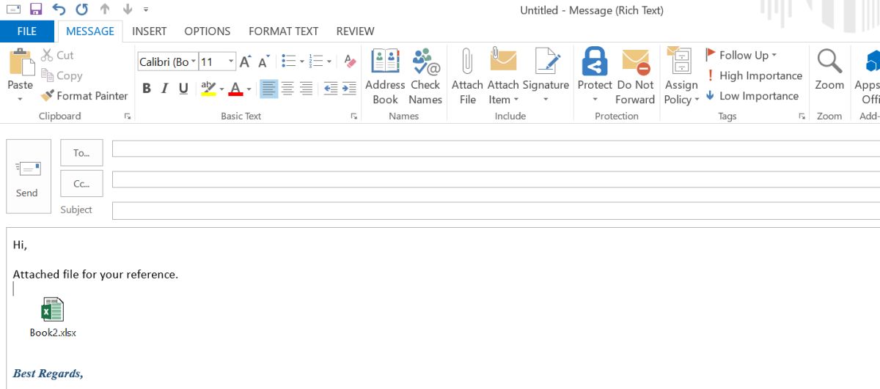The image size is (880, 389).
Task: Click inside the To address field
Action: pyautogui.click(x=496, y=149)
